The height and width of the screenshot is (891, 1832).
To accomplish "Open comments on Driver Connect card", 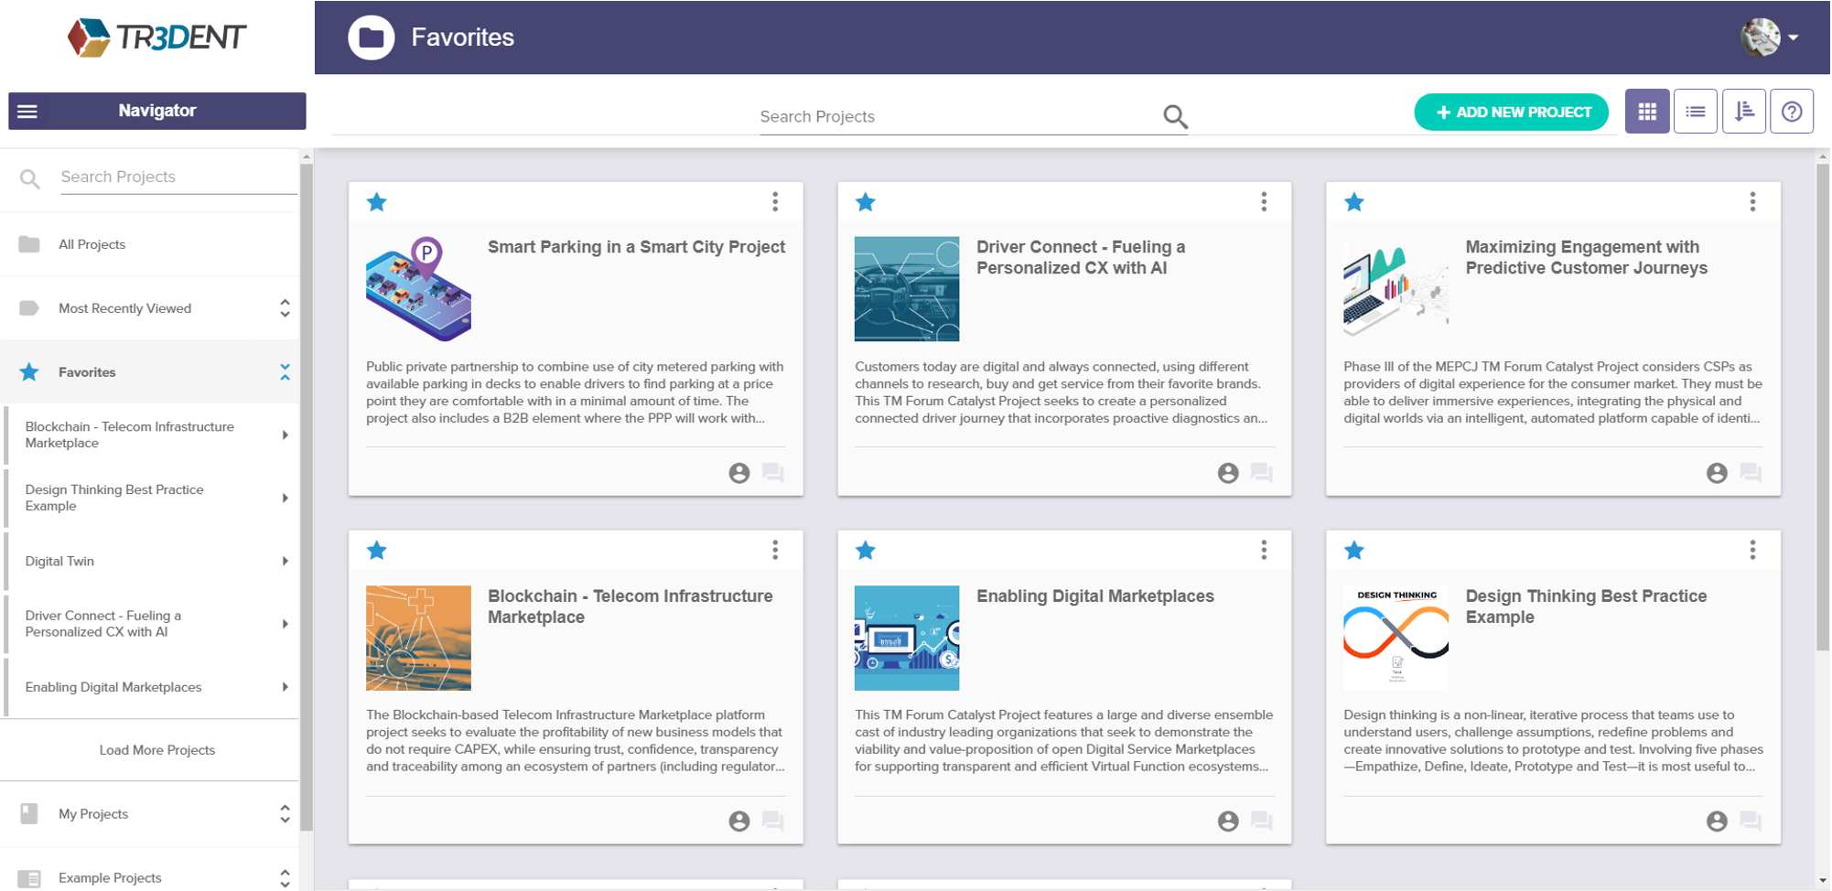I will pos(1262,473).
